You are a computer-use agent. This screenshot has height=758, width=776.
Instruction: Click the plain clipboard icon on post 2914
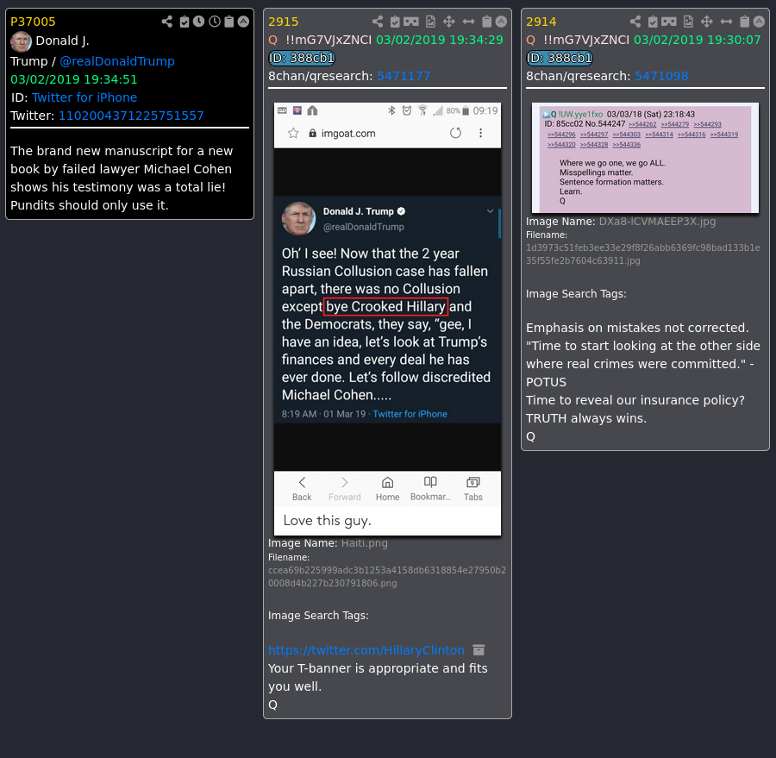click(x=744, y=22)
